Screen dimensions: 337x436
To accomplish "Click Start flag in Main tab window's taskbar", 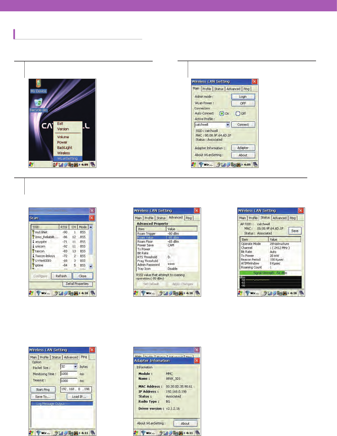I will click(194, 164).
